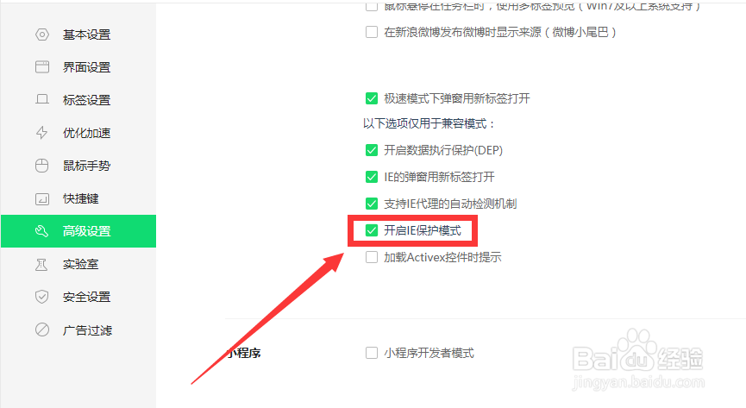Click the 优化加速 lightning bolt icon
Screen dimensions: 746x408
point(42,132)
